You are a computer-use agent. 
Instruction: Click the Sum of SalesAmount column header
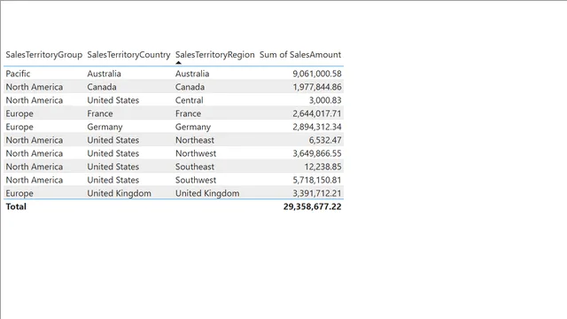point(300,55)
